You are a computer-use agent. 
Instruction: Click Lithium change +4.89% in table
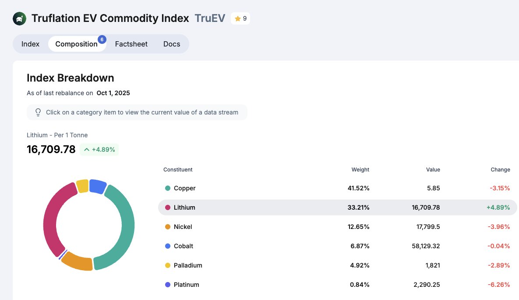click(x=498, y=207)
